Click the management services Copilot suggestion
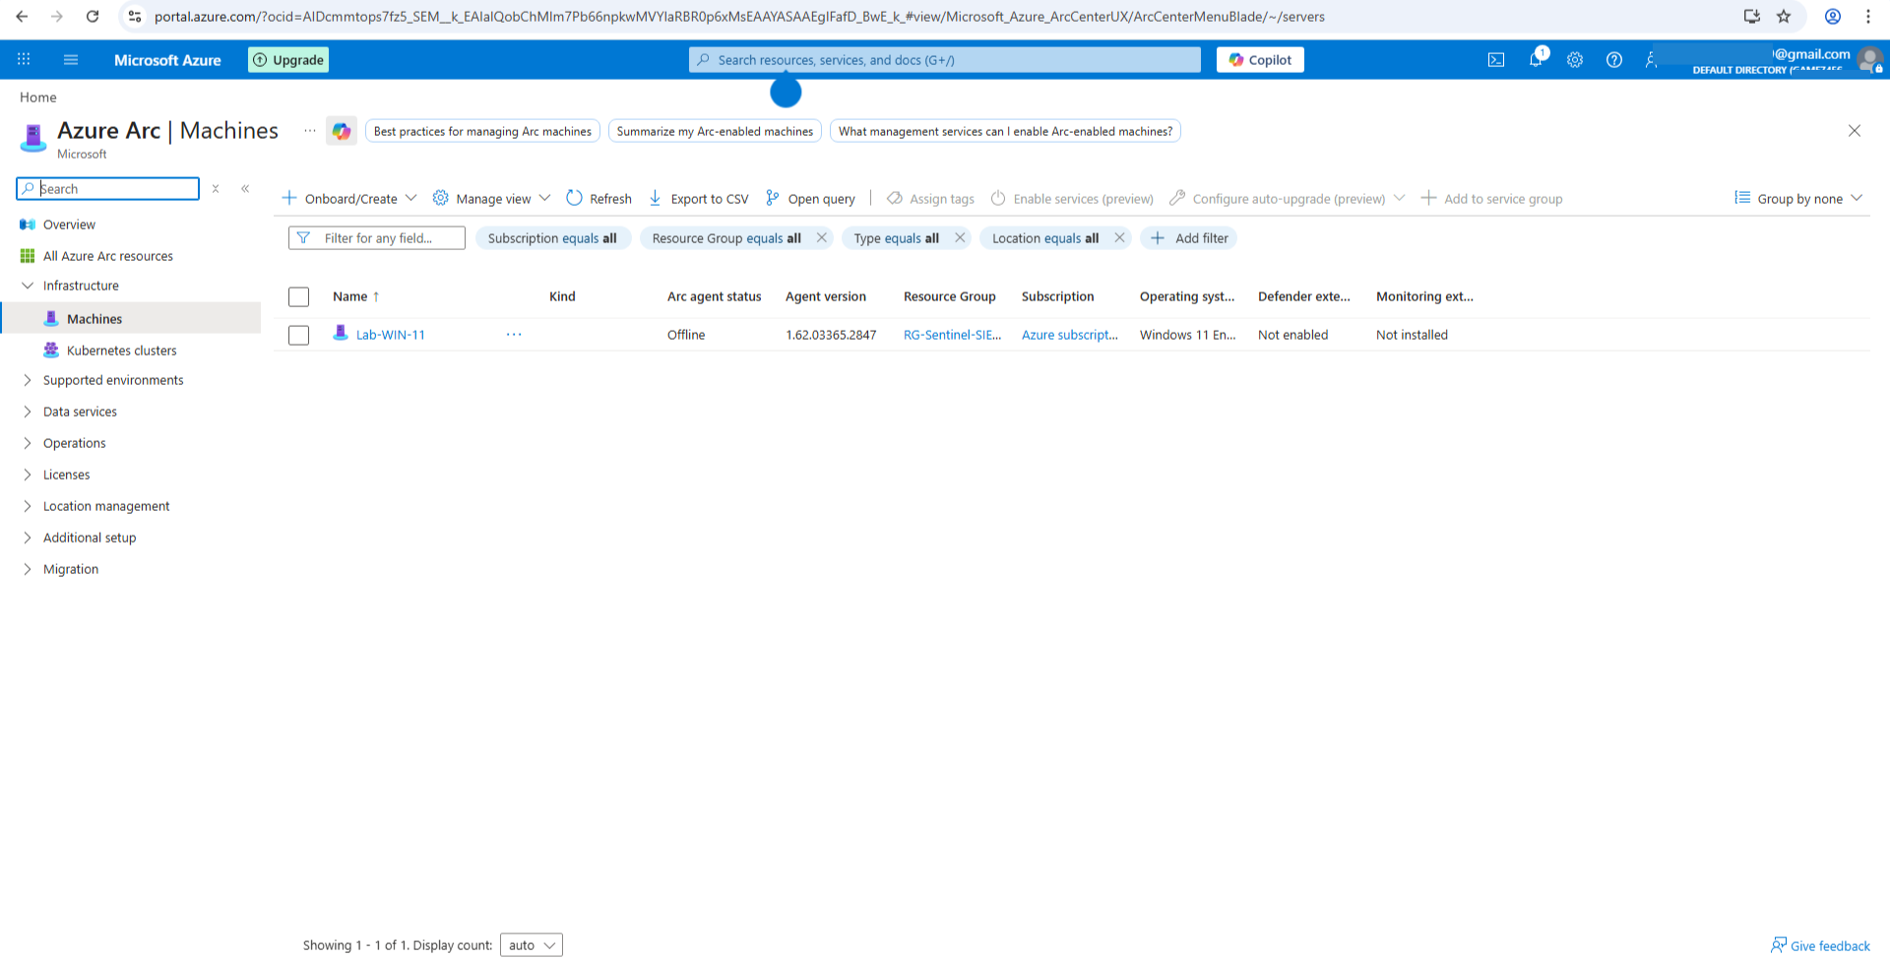The image size is (1890, 958). [x=1005, y=131]
